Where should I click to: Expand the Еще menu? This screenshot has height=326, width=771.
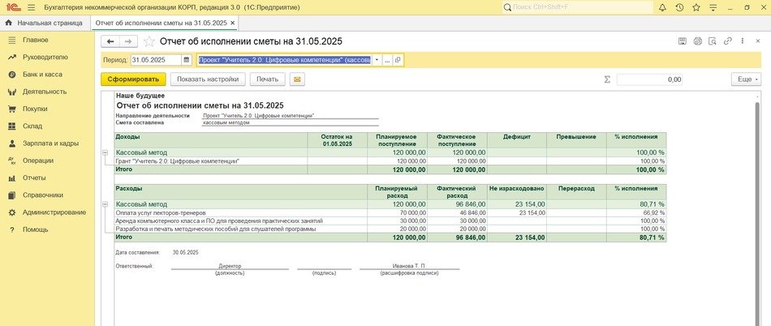744,79
